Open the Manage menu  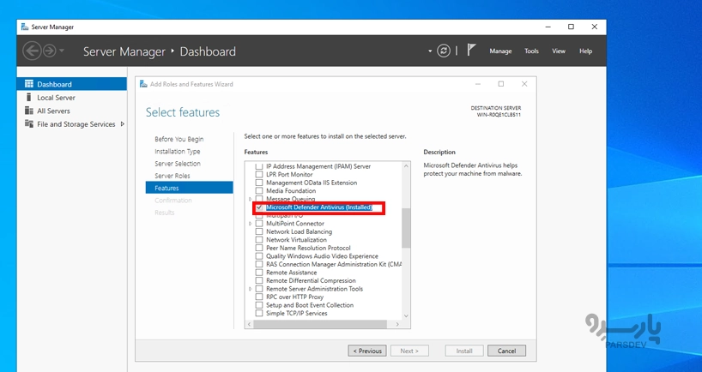point(500,51)
